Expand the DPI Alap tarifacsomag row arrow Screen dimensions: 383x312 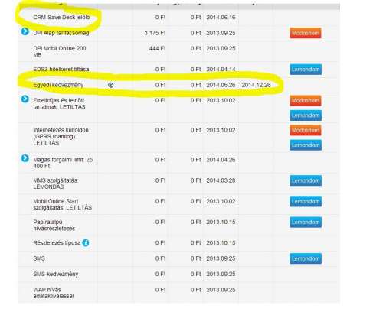(x=25, y=31)
